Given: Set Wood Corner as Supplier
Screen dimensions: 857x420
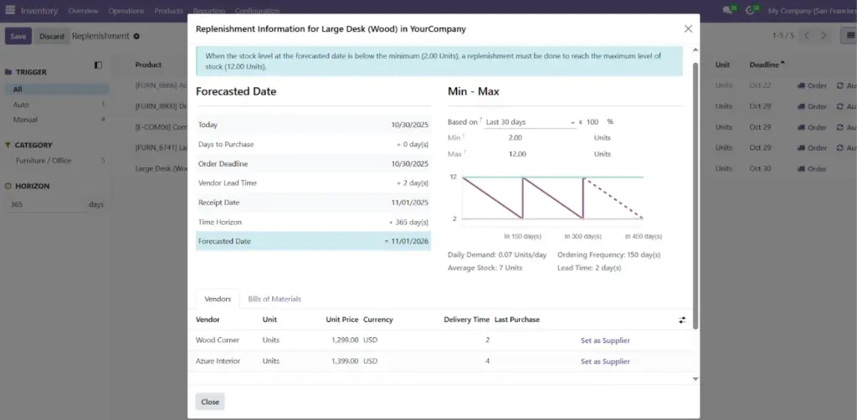Looking at the screenshot, I should [x=605, y=341].
